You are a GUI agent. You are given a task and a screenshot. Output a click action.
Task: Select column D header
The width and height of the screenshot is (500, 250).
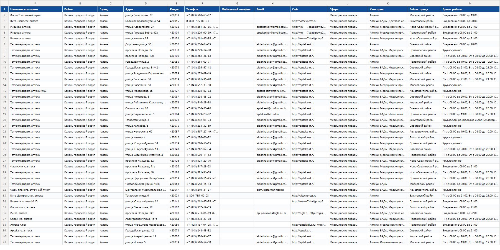click(x=146, y=3)
